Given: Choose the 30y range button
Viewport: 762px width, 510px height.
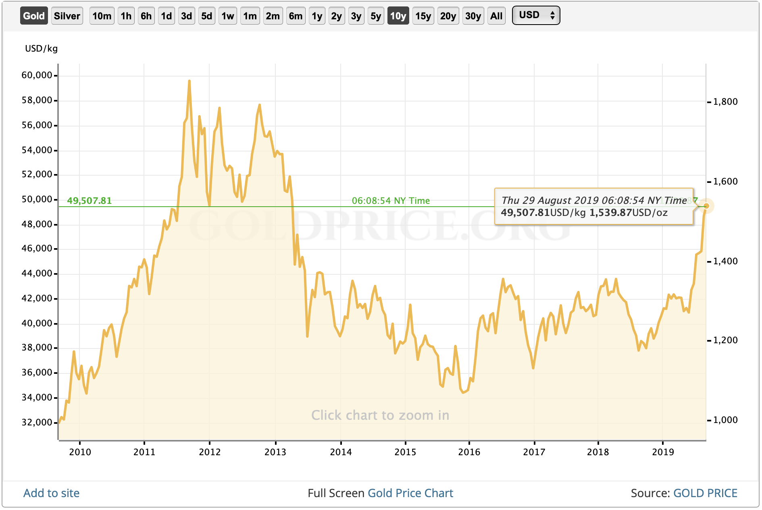Looking at the screenshot, I should pos(473,16).
